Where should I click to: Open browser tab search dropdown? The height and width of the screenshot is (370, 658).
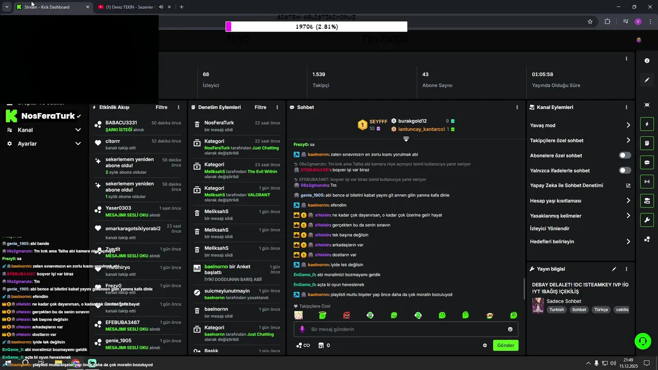tap(7, 7)
